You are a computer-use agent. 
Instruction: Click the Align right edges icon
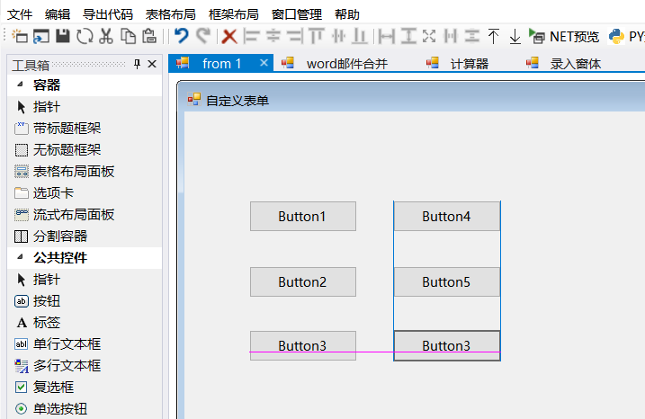click(295, 36)
